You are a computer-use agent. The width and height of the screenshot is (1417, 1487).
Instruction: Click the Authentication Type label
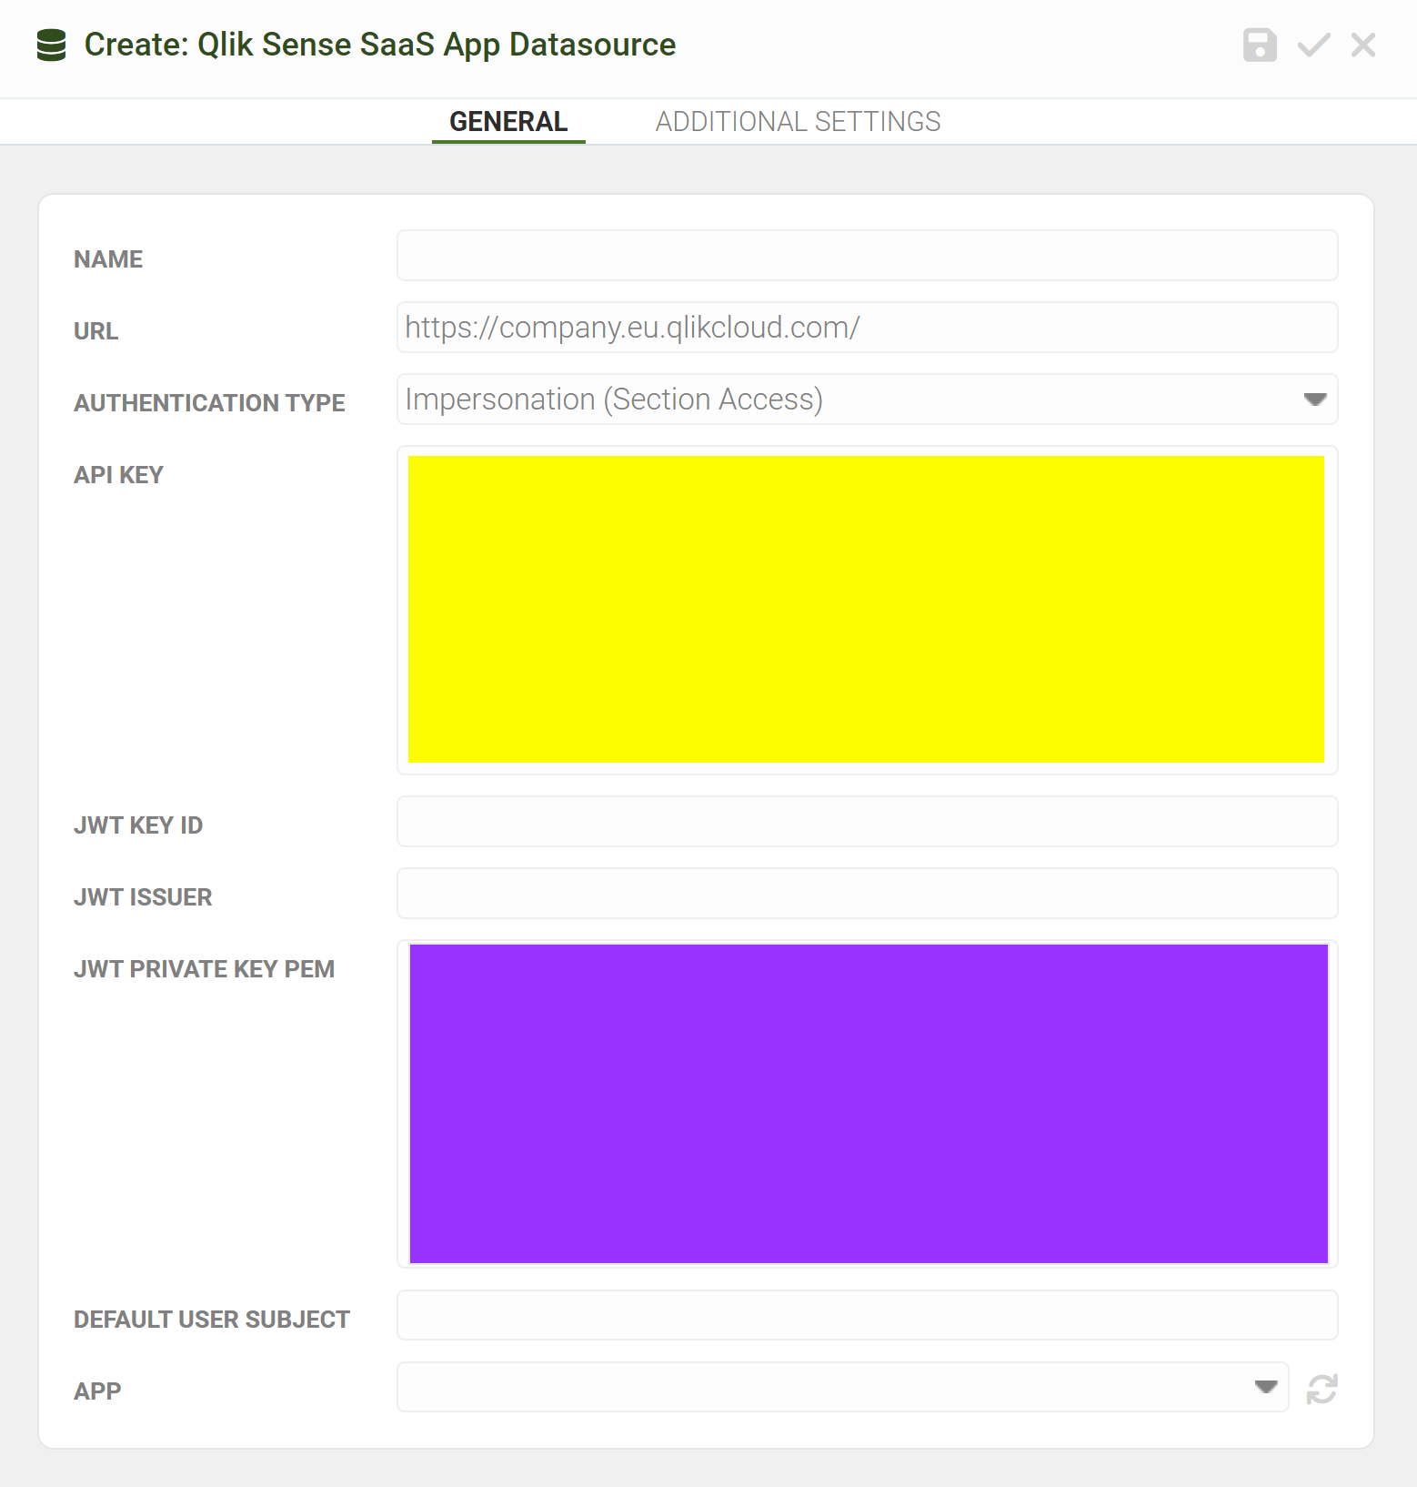[209, 403]
